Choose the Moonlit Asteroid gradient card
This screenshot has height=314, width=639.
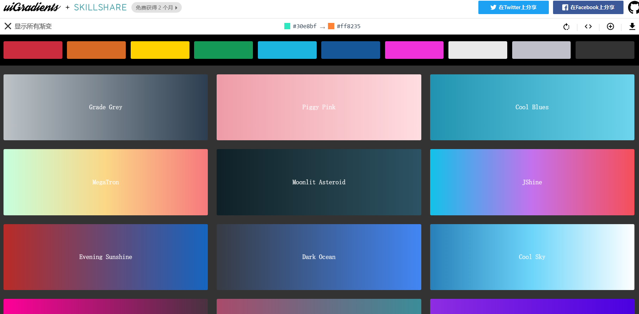pos(319,182)
